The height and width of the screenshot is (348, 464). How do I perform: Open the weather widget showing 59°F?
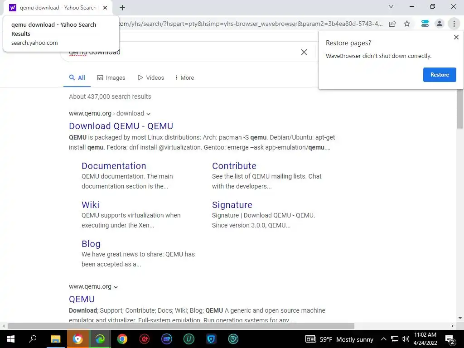pos(339,339)
